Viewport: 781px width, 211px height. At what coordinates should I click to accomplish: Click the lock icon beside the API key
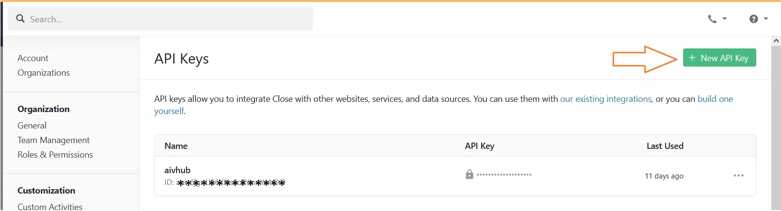click(x=469, y=174)
